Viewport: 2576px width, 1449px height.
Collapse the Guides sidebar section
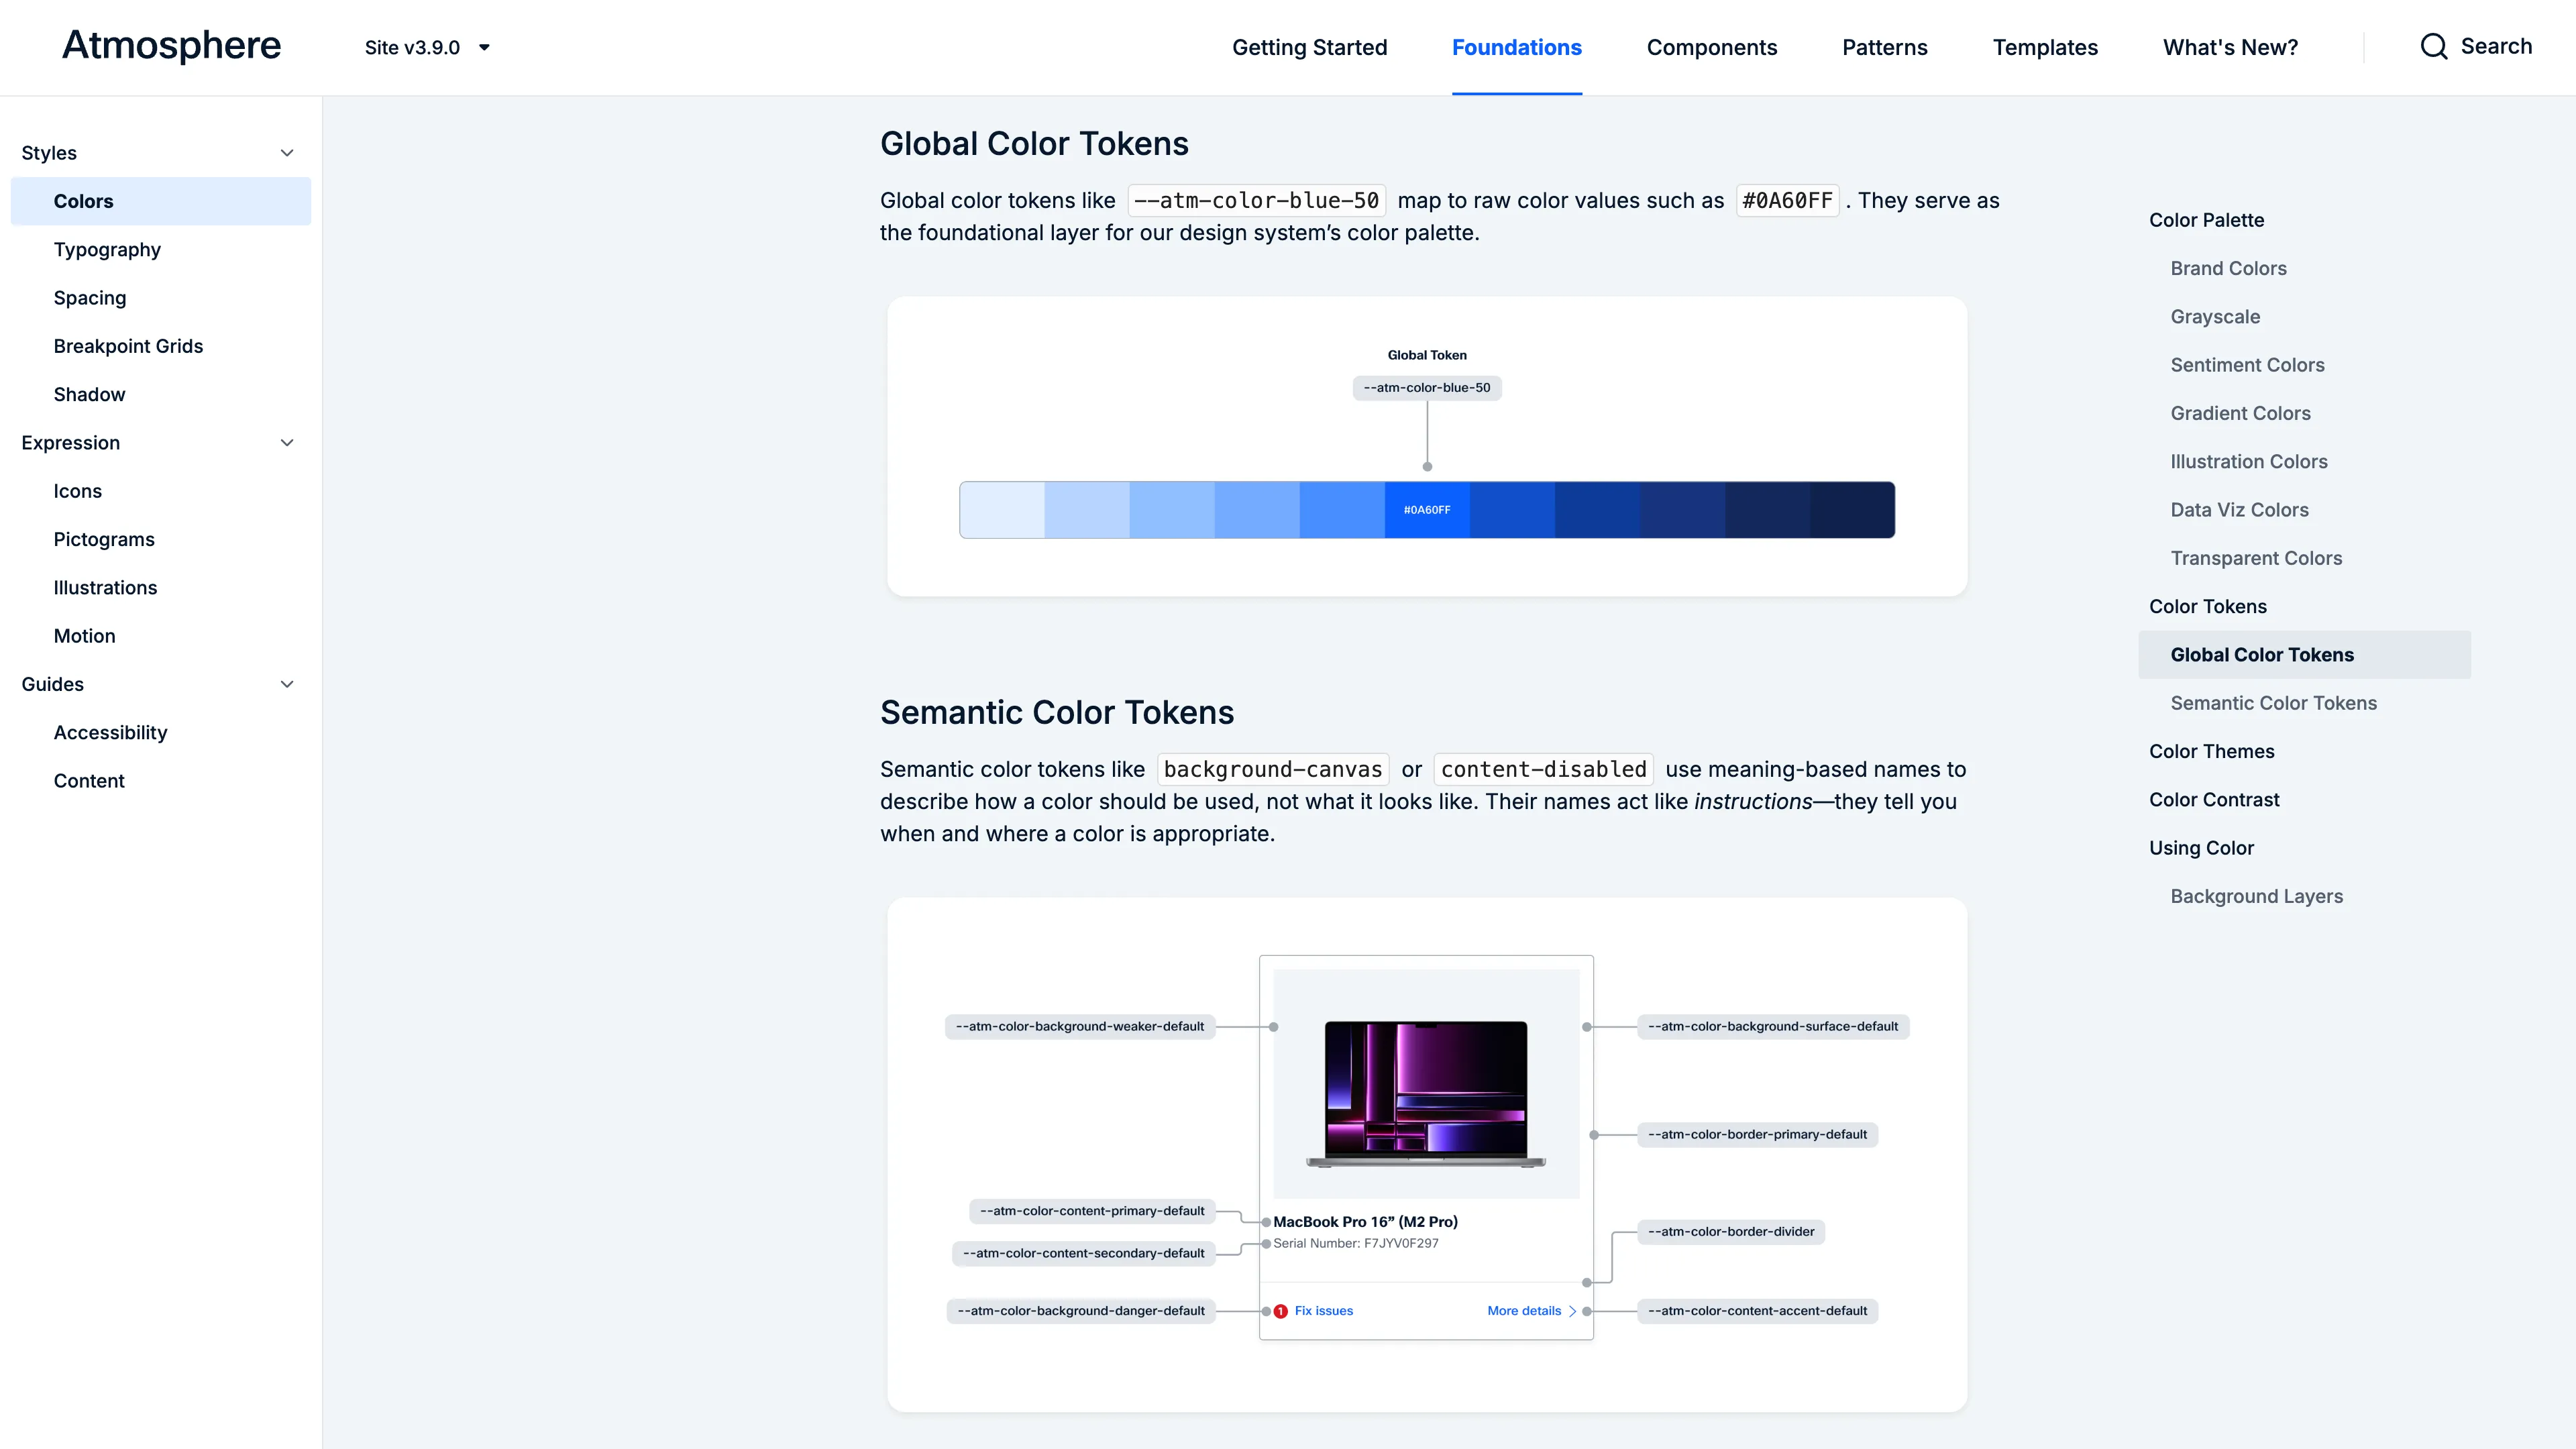(287, 684)
